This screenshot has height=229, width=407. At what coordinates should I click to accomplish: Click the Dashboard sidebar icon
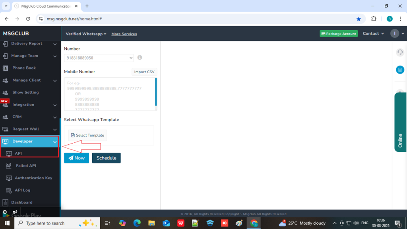(5, 202)
